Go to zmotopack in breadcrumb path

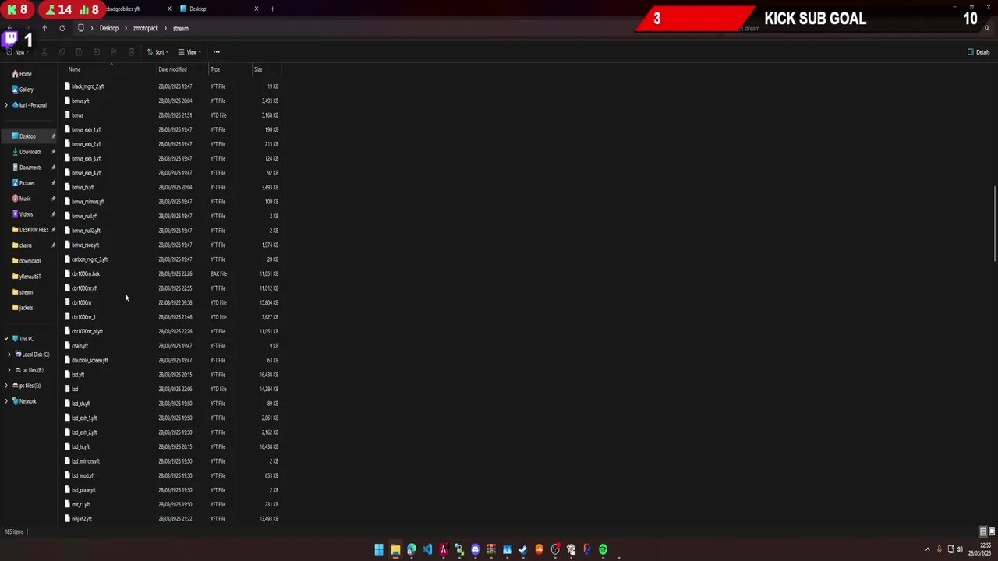(146, 28)
